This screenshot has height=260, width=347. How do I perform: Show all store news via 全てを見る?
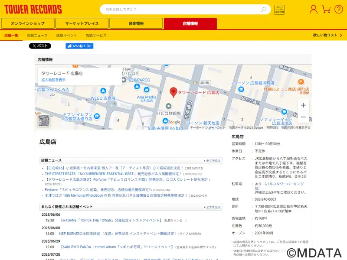(213, 161)
